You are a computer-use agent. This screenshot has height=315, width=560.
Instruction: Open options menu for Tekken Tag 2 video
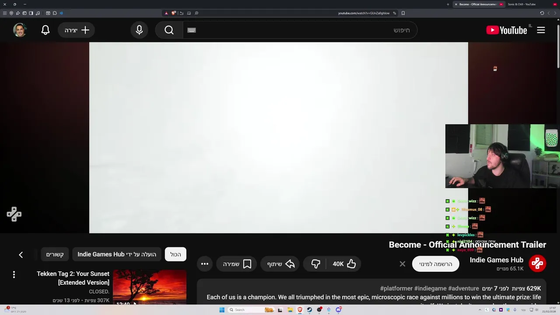coord(14,274)
